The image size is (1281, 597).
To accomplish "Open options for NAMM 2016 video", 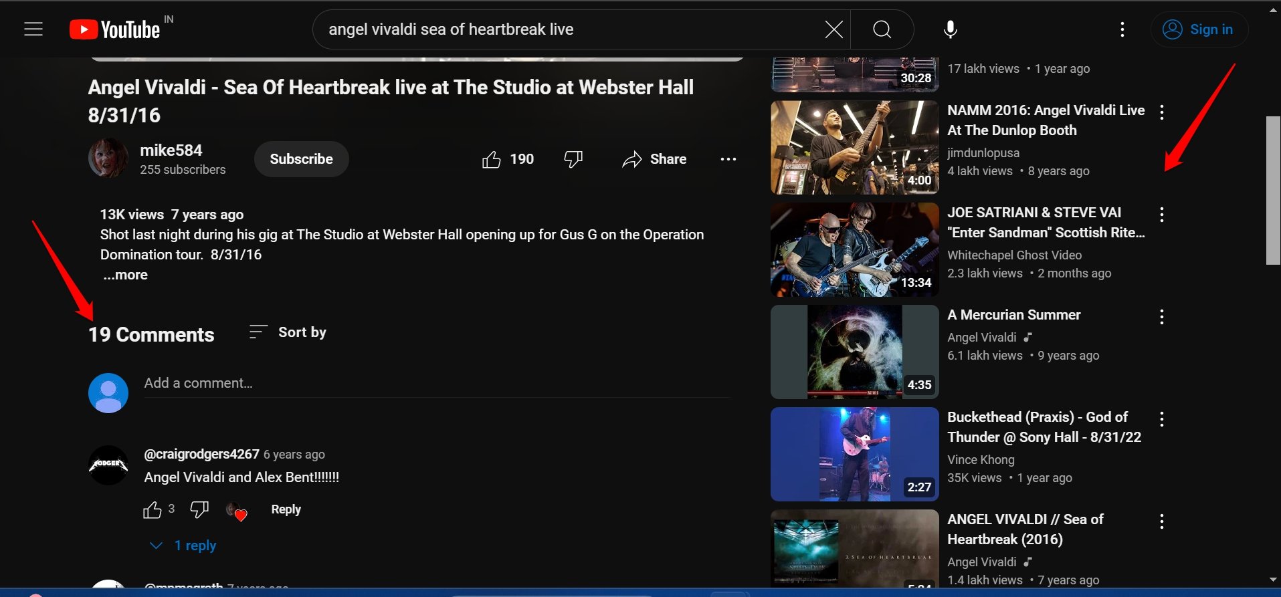I will (x=1162, y=112).
